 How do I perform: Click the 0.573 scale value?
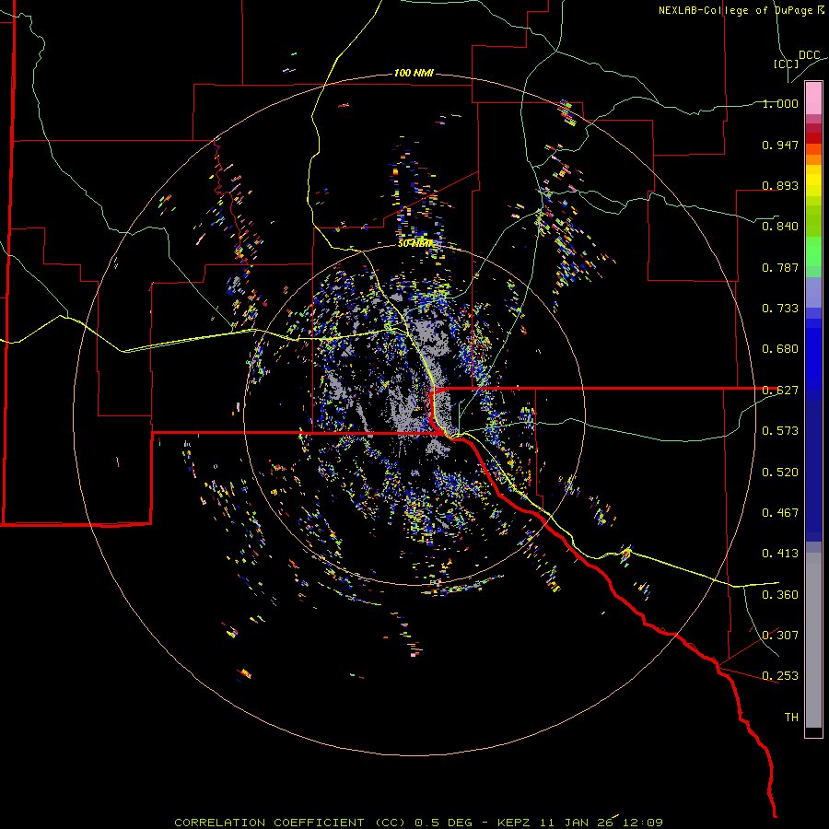(x=780, y=431)
